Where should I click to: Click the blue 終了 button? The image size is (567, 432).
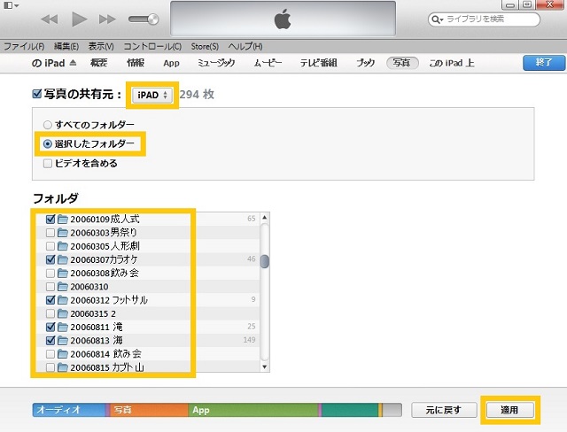544,63
